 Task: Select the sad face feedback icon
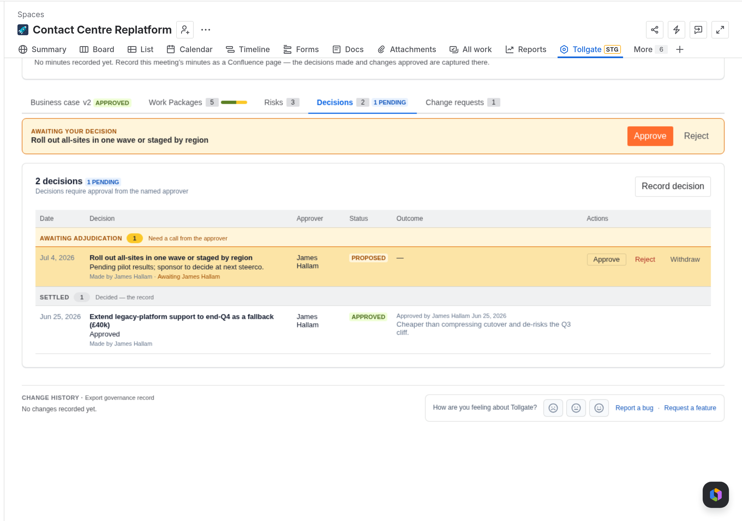pyautogui.click(x=553, y=408)
